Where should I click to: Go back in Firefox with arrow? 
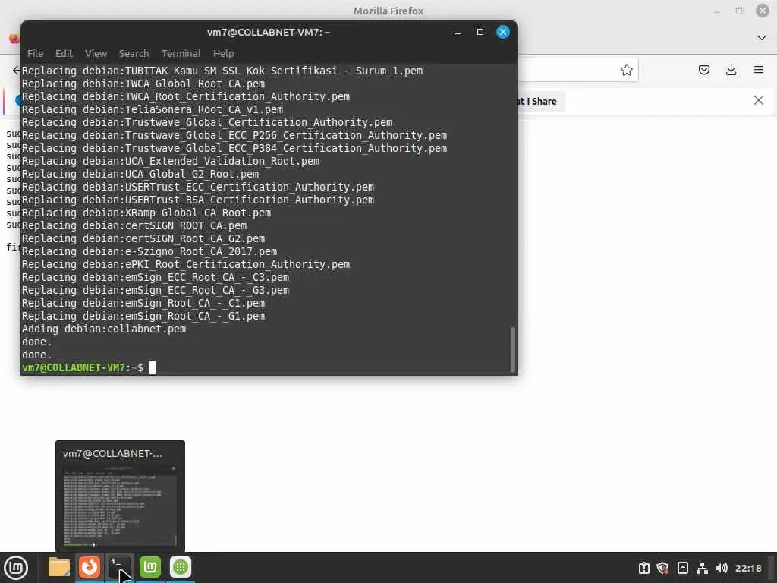point(16,70)
